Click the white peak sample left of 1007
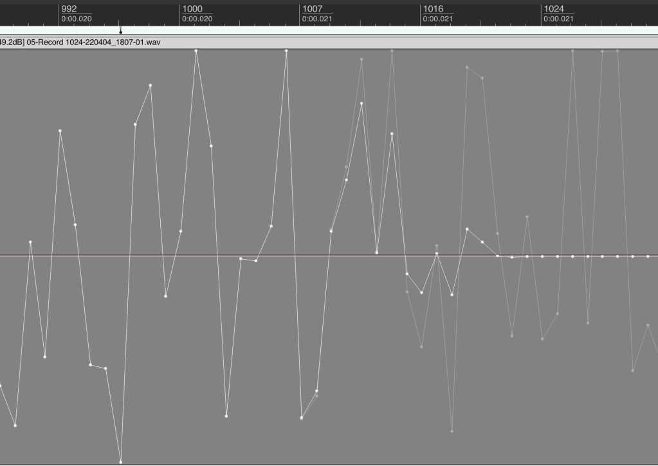 click(286, 51)
